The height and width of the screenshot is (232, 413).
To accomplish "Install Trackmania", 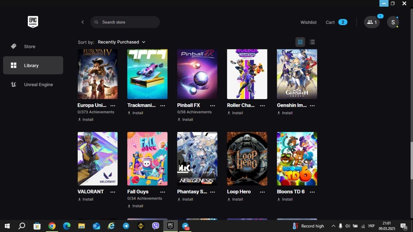I will point(136,113).
